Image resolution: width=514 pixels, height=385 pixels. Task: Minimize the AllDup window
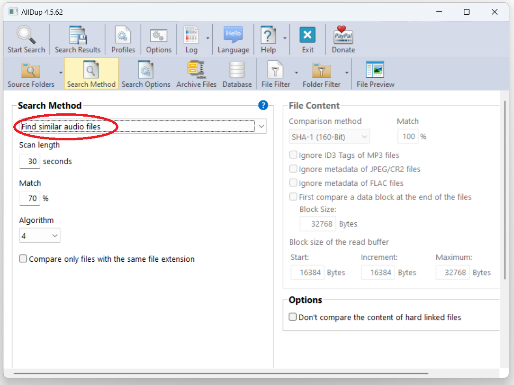point(439,12)
